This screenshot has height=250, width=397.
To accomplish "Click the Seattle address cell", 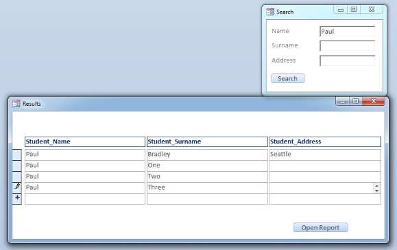I will (x=325, y=155).
